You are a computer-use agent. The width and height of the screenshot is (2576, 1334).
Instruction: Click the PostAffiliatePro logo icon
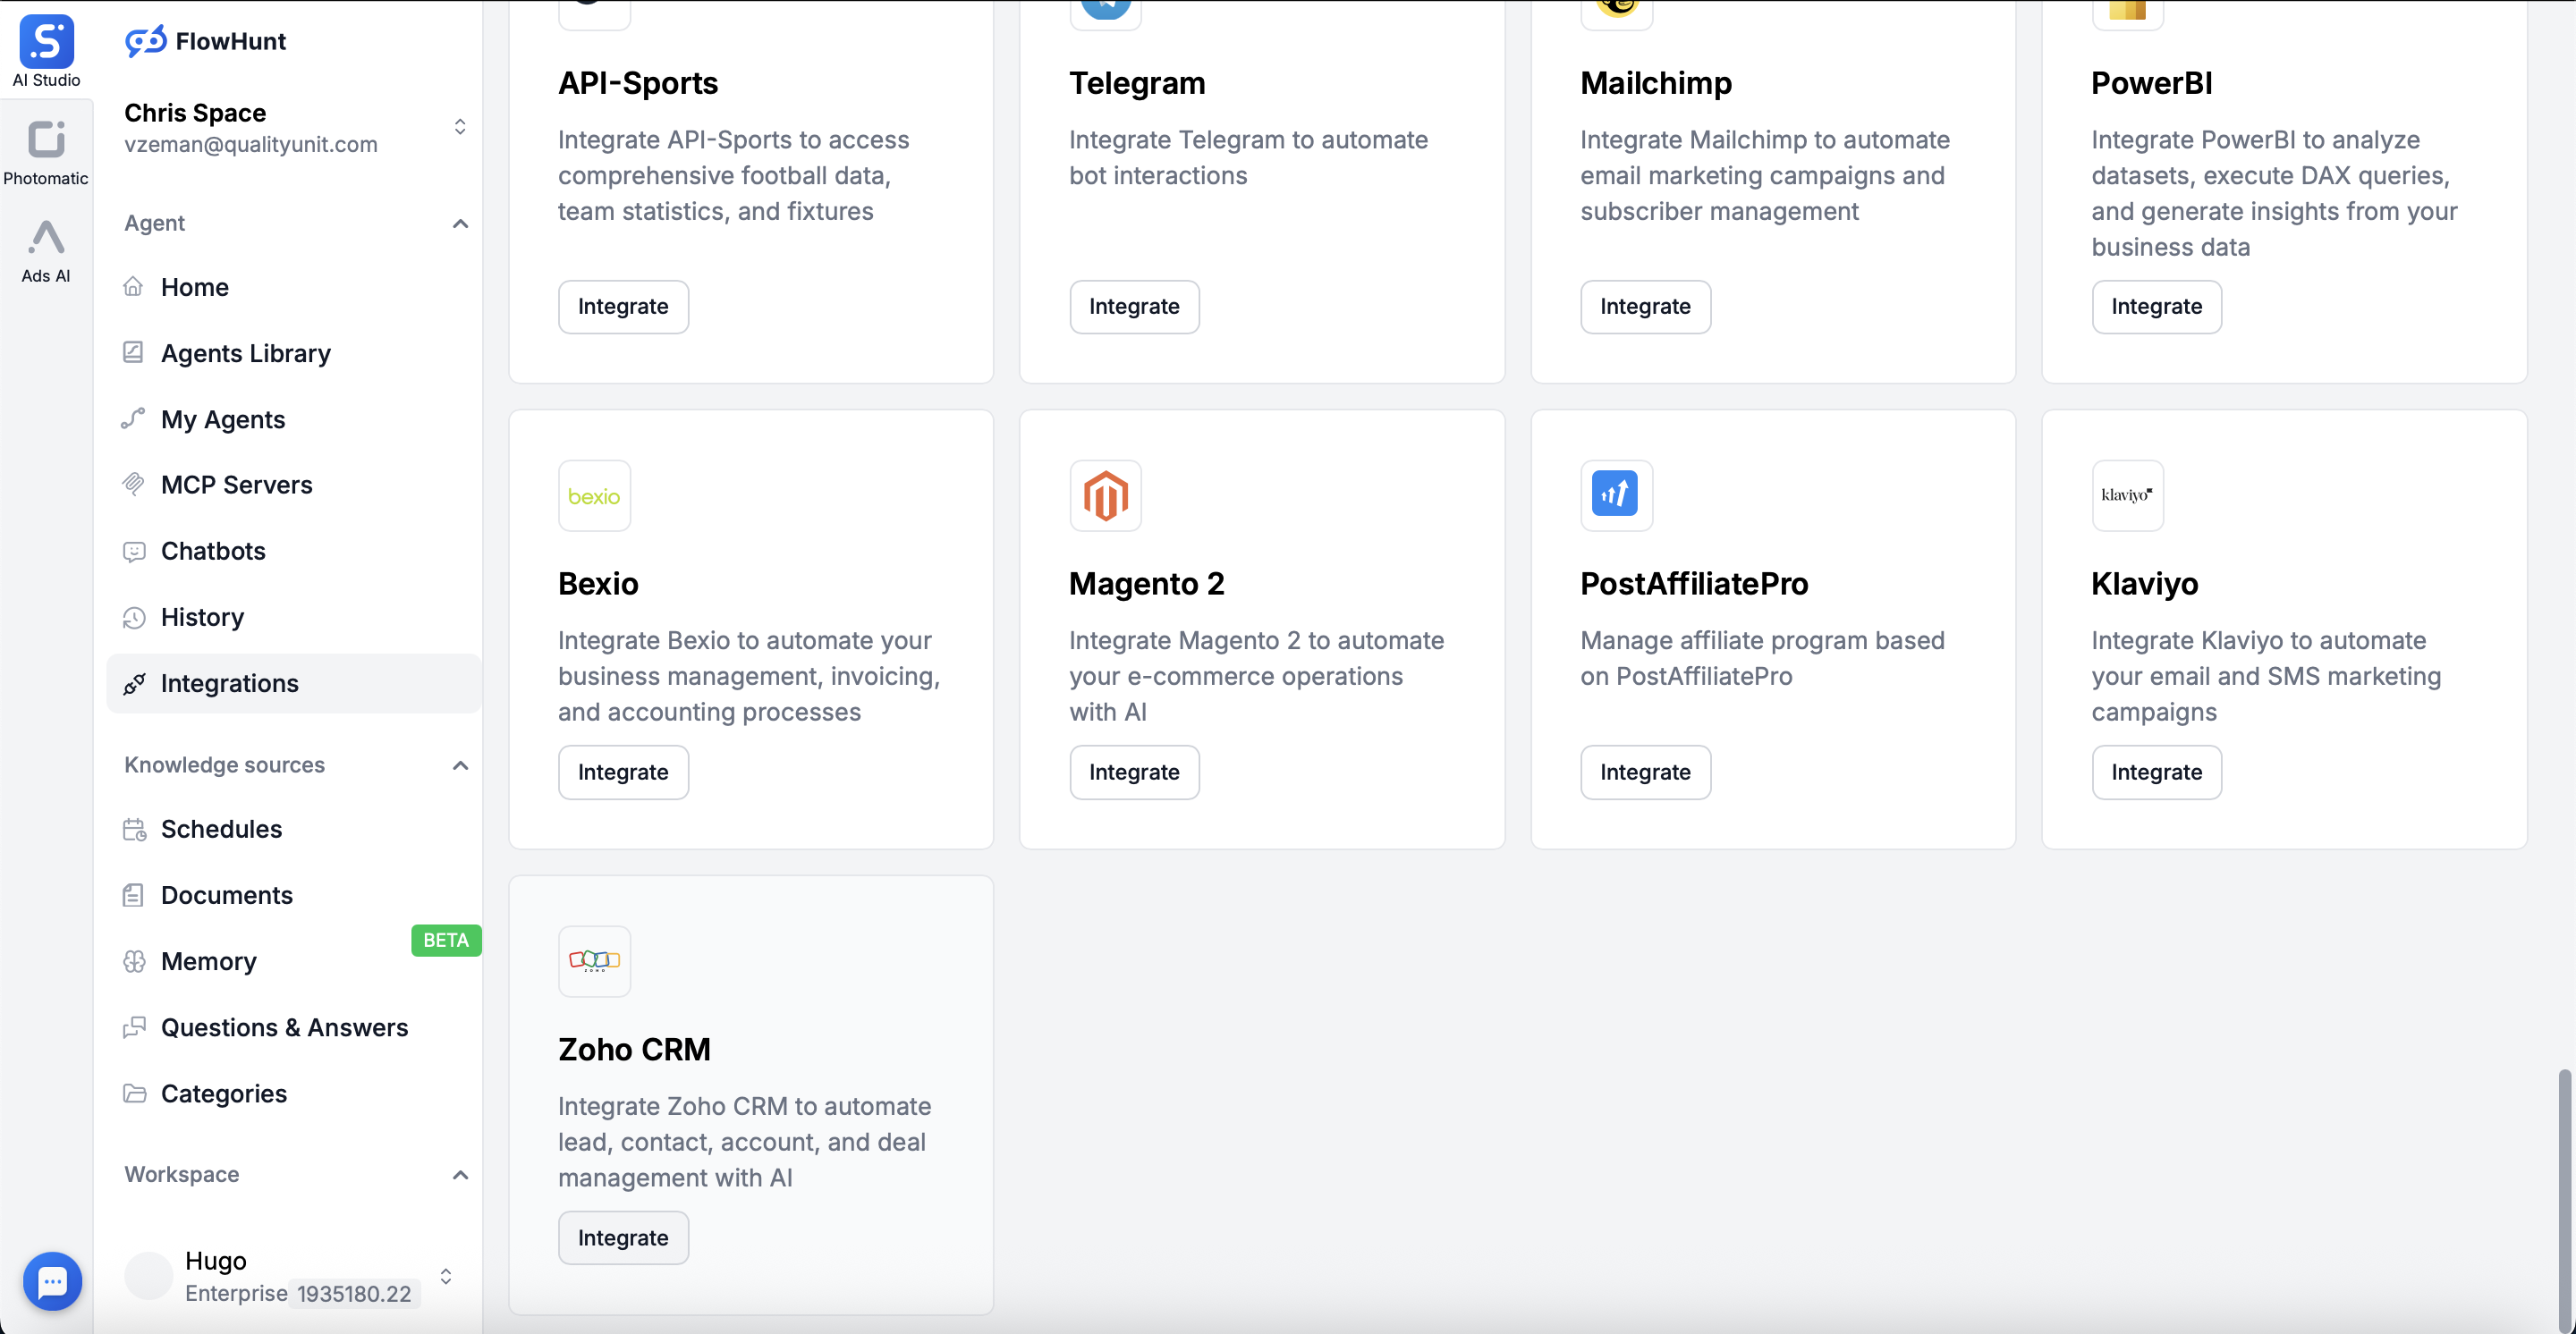(1616, 494)
